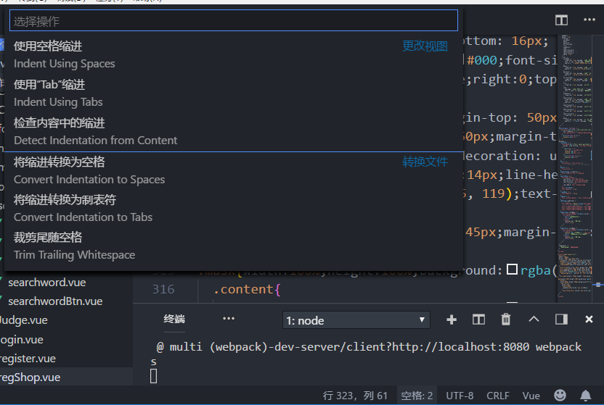Move panel to the right side
The width and height of the screenshot is (604, 405).
(x=561, y=320)
